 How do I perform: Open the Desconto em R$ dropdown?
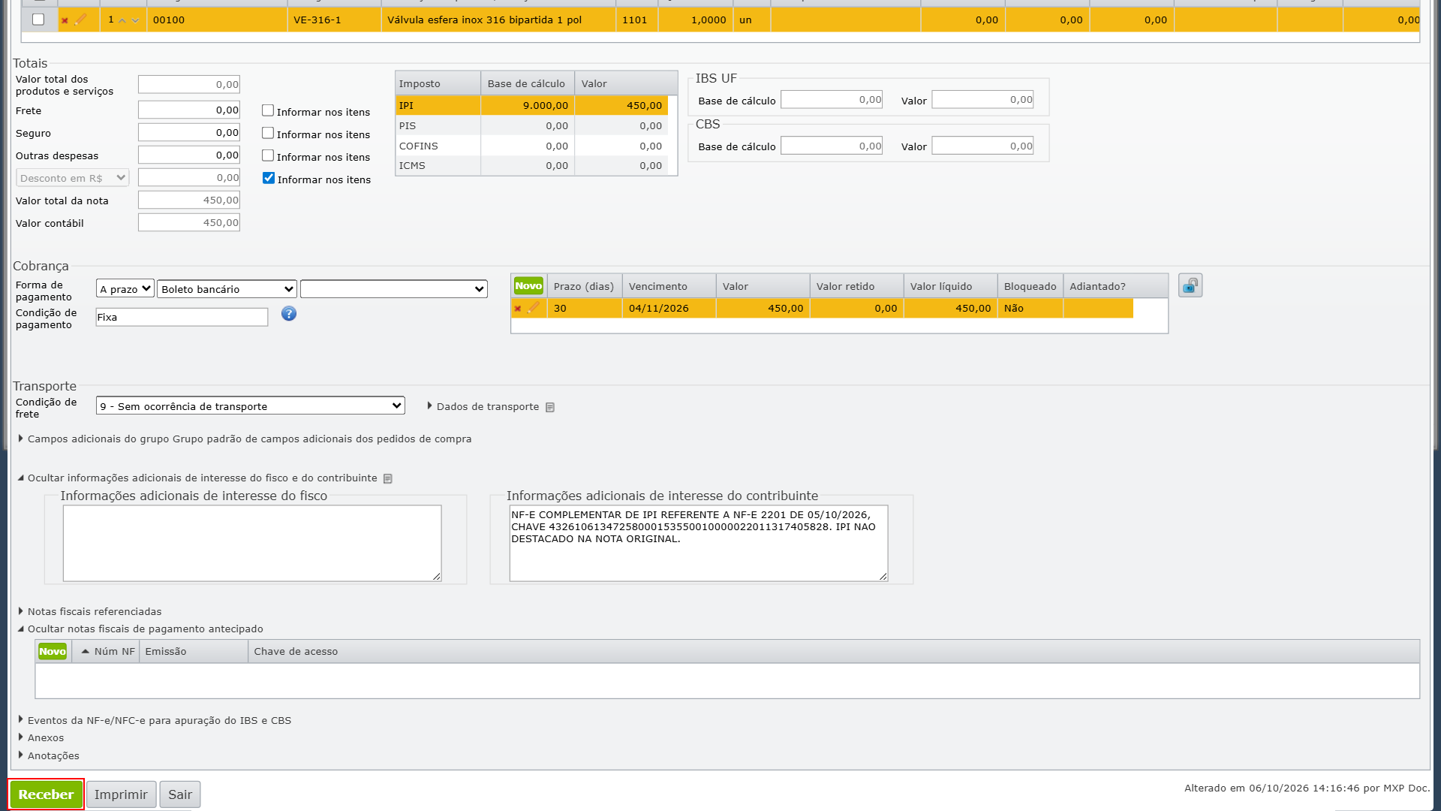73,178
